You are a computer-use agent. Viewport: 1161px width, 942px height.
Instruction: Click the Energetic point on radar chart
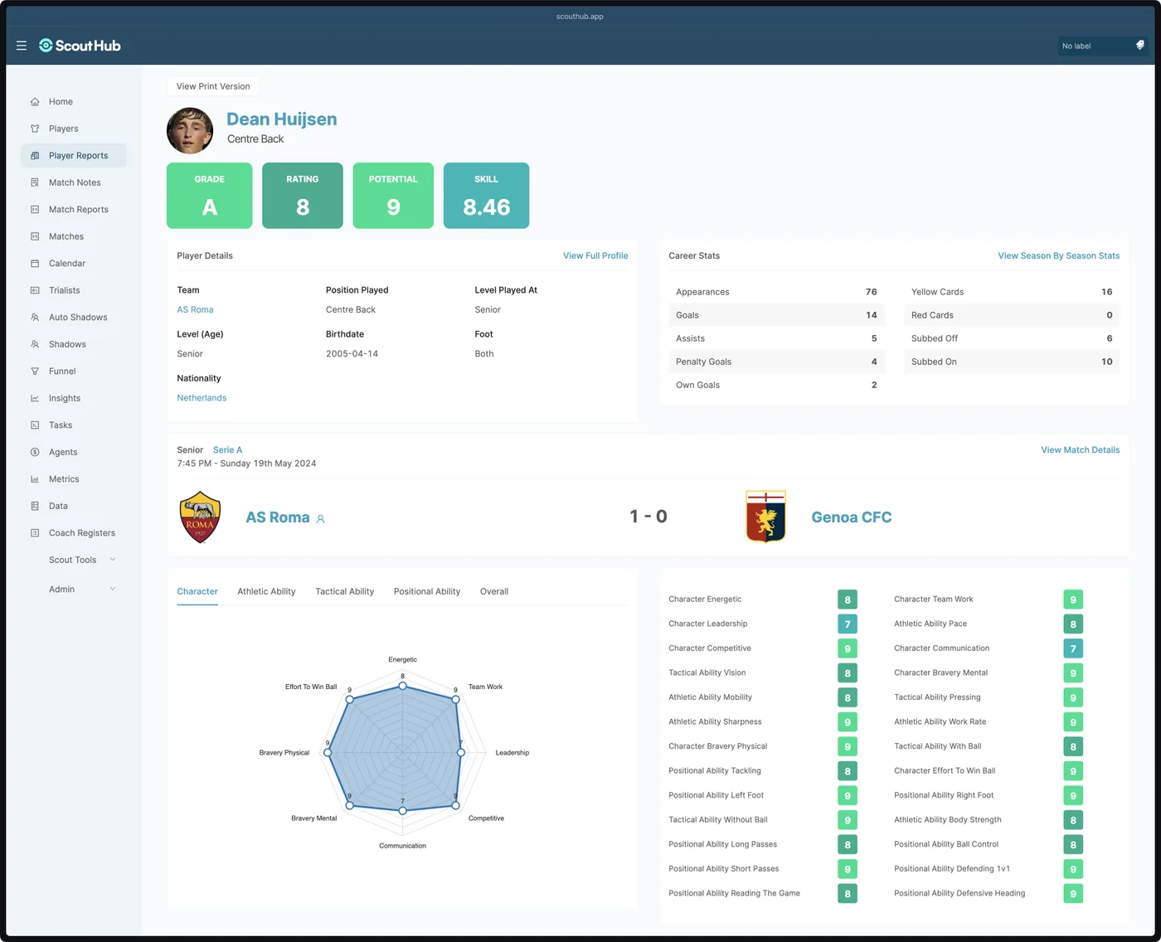coord(403,686)
